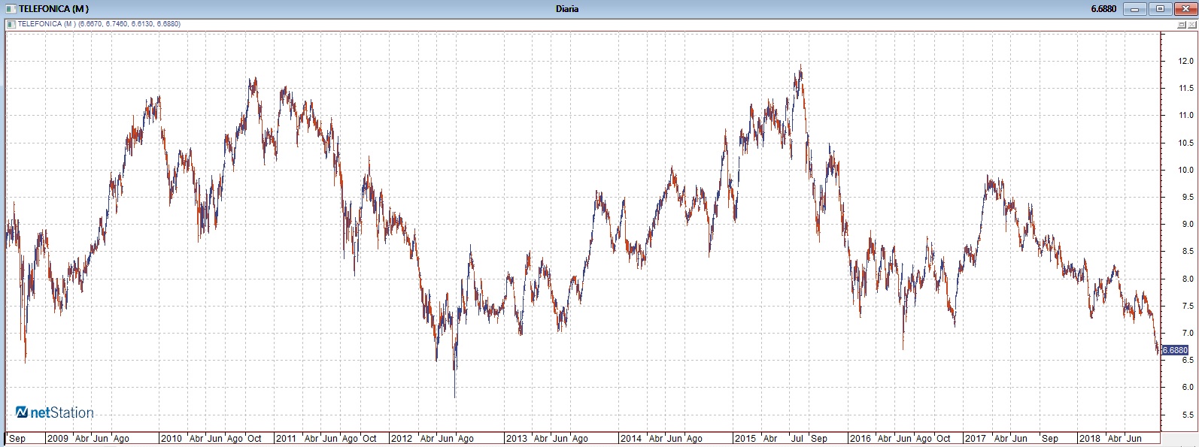
Task: Click the 2009 marker on the time axis
Action: (58, 439)
